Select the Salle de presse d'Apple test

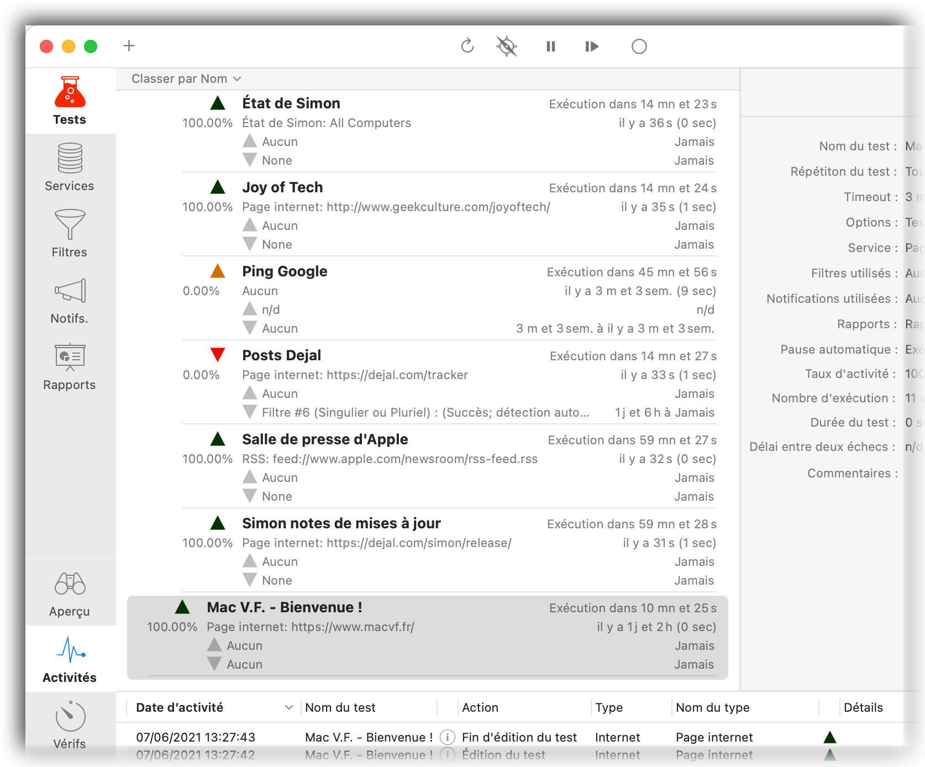pos(325,439)
